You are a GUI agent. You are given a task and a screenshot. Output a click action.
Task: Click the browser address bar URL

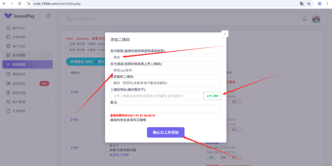[x=57, y=4]
